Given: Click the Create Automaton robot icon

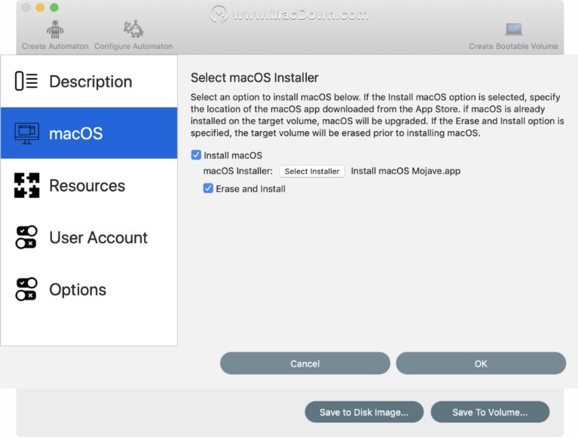Looking at the screenshot, I should (55, 29).
